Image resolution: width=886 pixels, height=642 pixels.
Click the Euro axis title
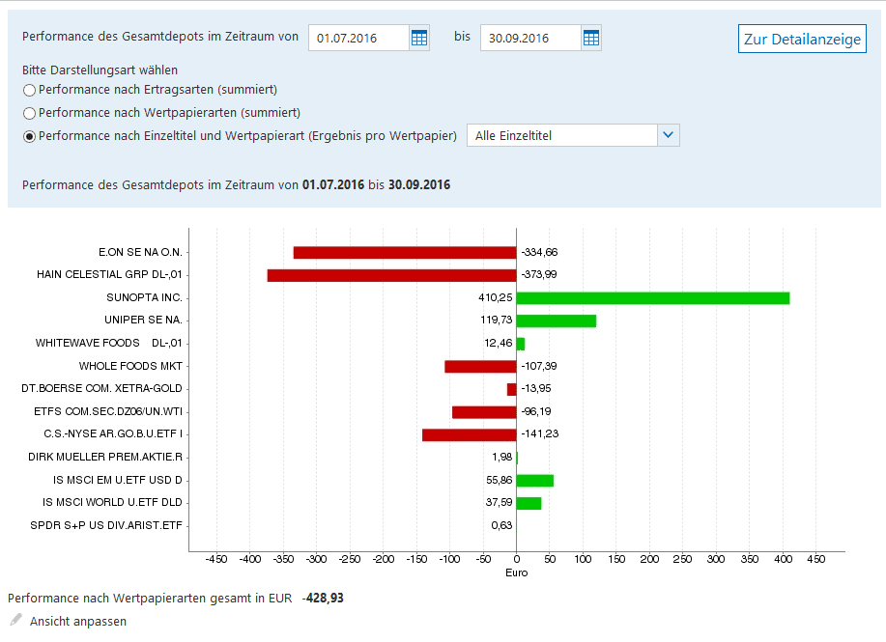click(517, 572)
